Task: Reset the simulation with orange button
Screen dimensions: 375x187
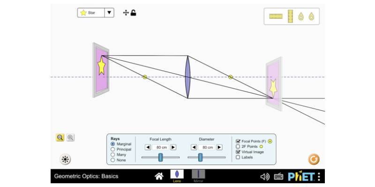Action: tap(314, 159)
